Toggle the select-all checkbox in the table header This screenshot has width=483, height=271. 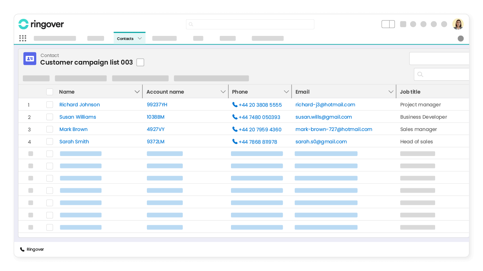point(50,91)
